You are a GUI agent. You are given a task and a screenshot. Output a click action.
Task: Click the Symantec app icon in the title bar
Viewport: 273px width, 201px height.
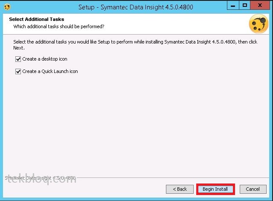tap(7, 7)
